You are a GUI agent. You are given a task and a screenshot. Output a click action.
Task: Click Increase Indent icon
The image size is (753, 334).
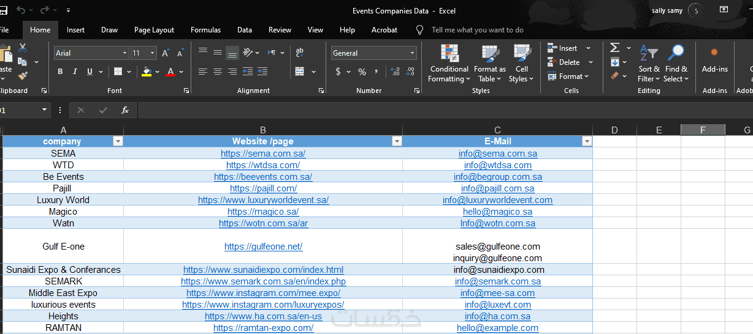point(262,72)
